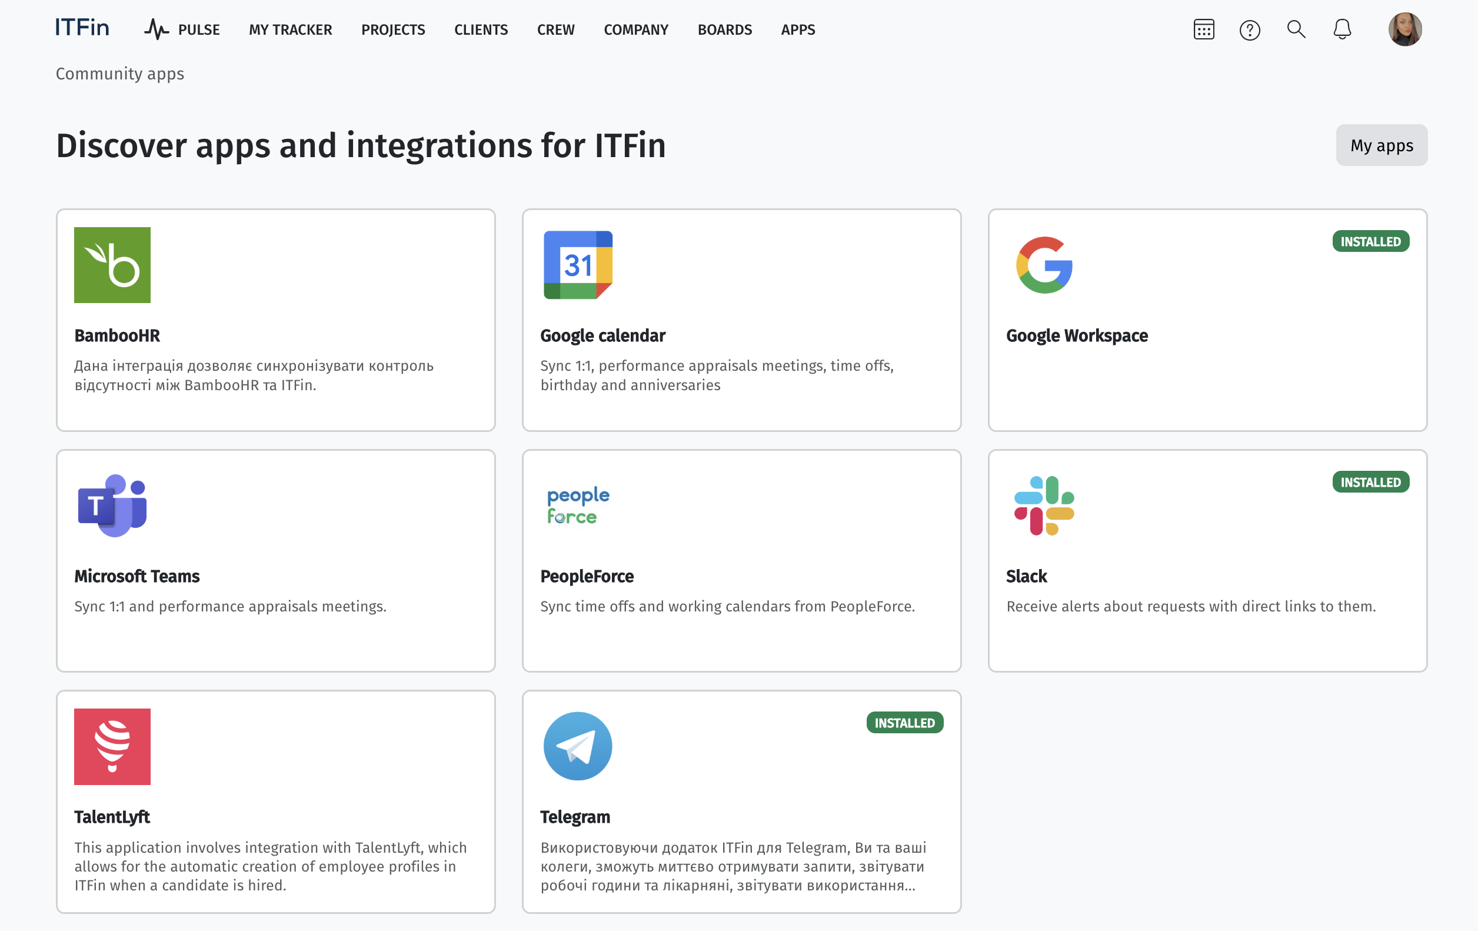Click the search magnifier icon
The height and width of the screenshot is (931, 1478).
(x=1296, y=29)
